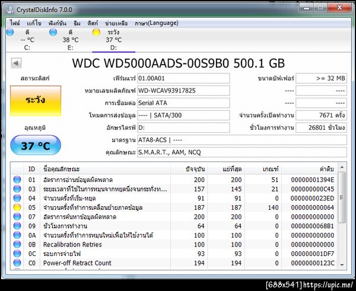Click the firmware field 01.00A01
Screen dimensions: 356x291
183,78
